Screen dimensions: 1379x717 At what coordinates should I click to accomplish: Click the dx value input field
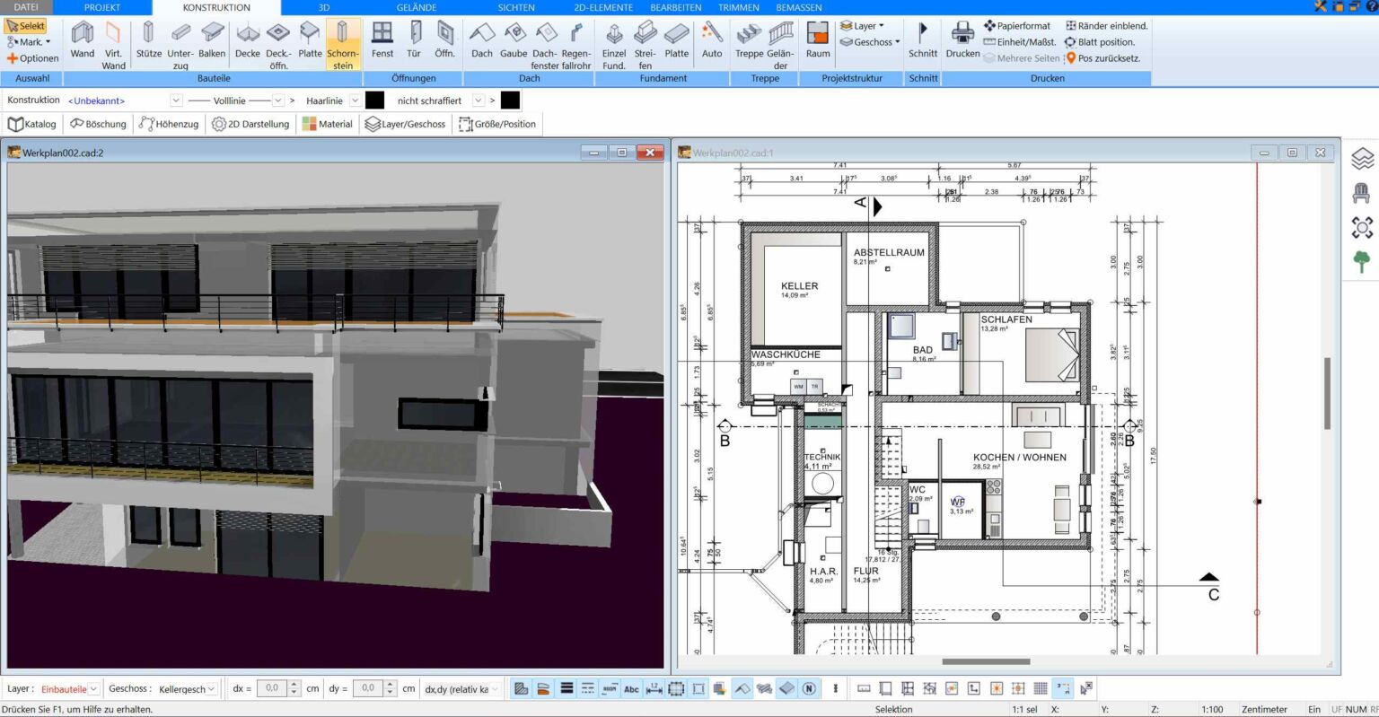click(272, 688)
